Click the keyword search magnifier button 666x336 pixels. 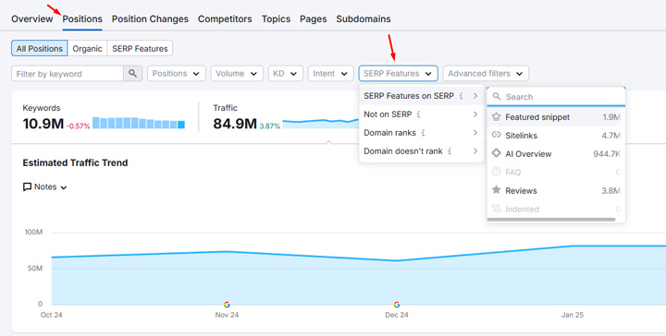(132, 73)
